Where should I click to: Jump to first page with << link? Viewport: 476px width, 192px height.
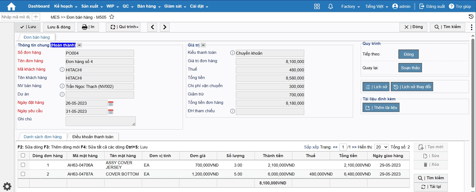pyautogui.click(x=335, y=147)
